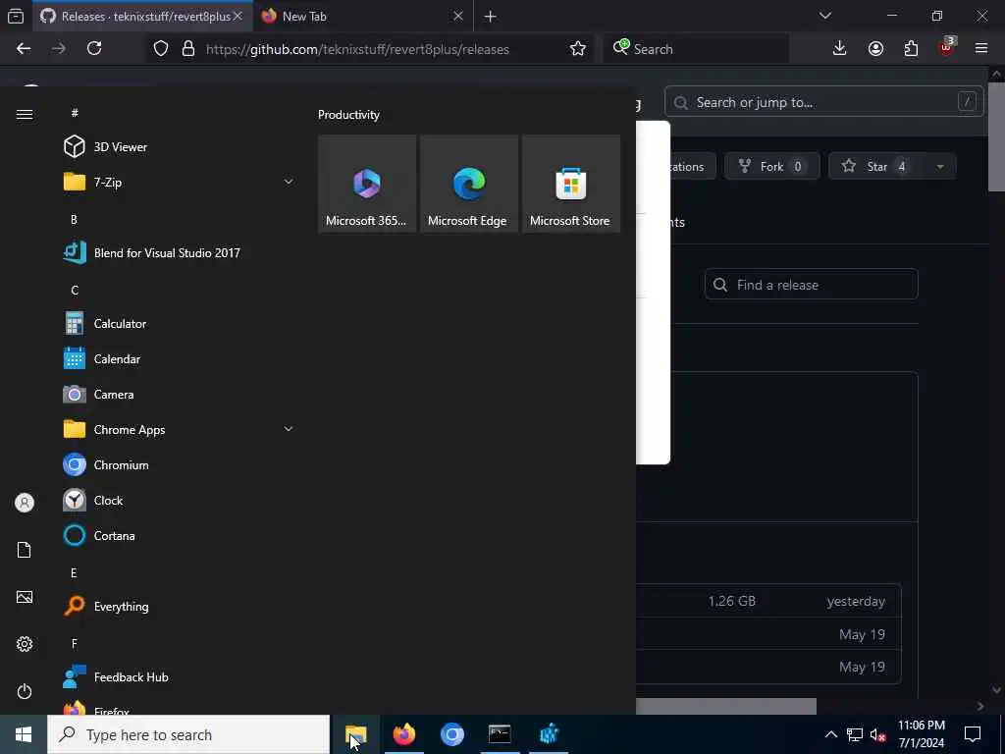
Task: Open user account in Start sidebar
Action: coord(25,503)
